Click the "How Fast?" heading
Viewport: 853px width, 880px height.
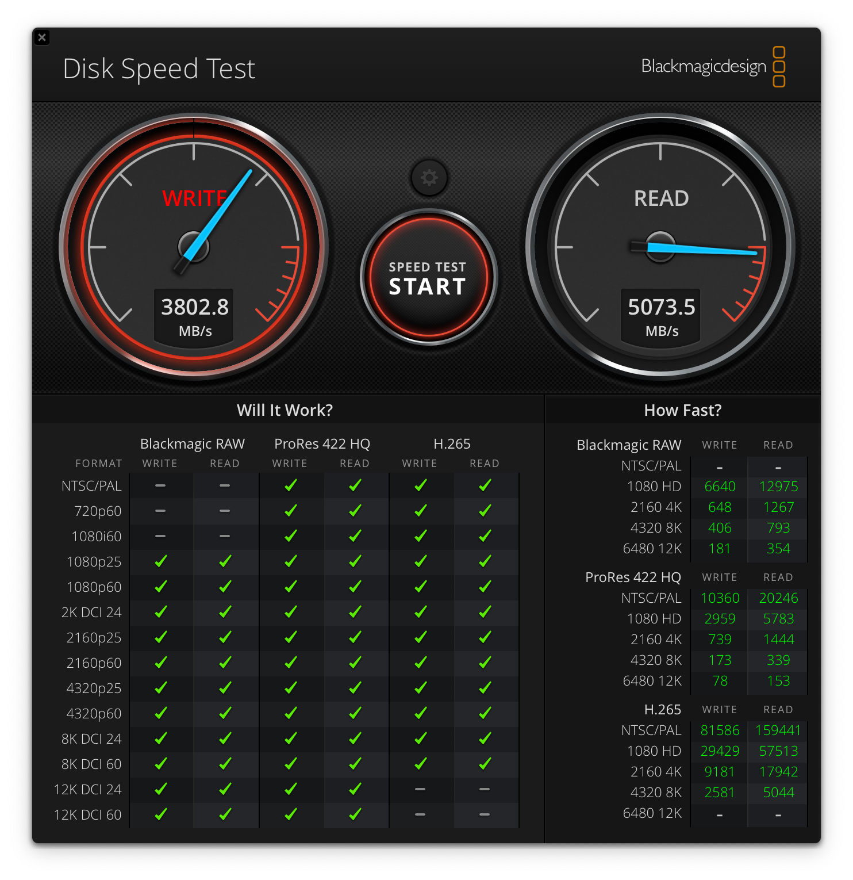[683, 410]
